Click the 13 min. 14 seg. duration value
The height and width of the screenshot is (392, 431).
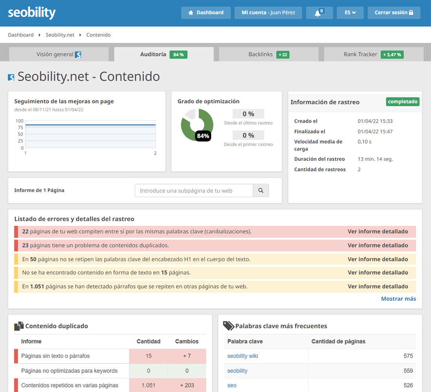375,159
